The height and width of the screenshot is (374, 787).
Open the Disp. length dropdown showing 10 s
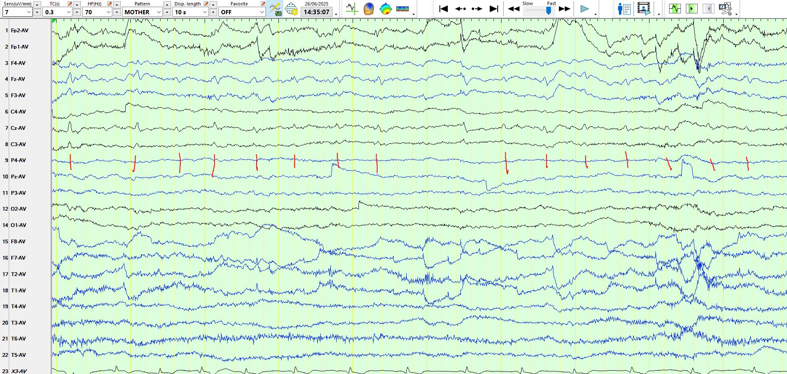click(191, 12)
